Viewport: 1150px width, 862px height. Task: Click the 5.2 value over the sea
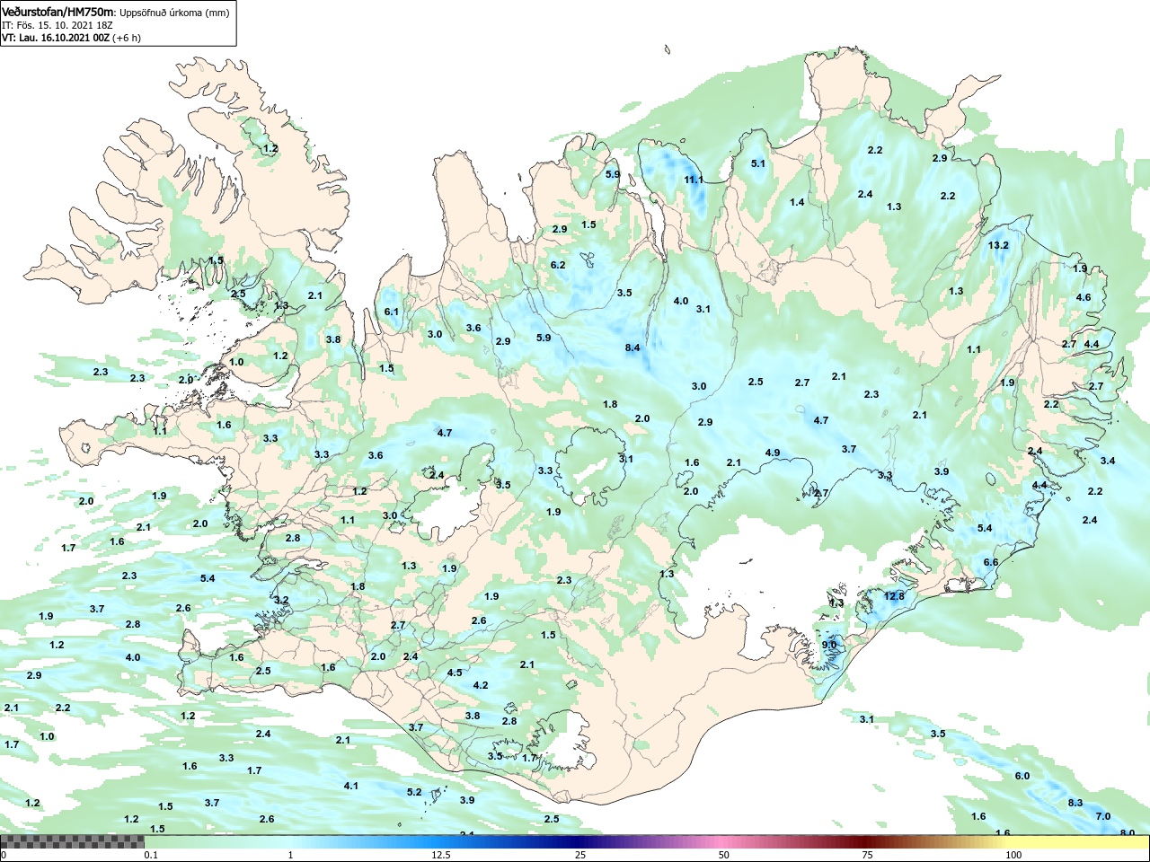tap(414, 792)
